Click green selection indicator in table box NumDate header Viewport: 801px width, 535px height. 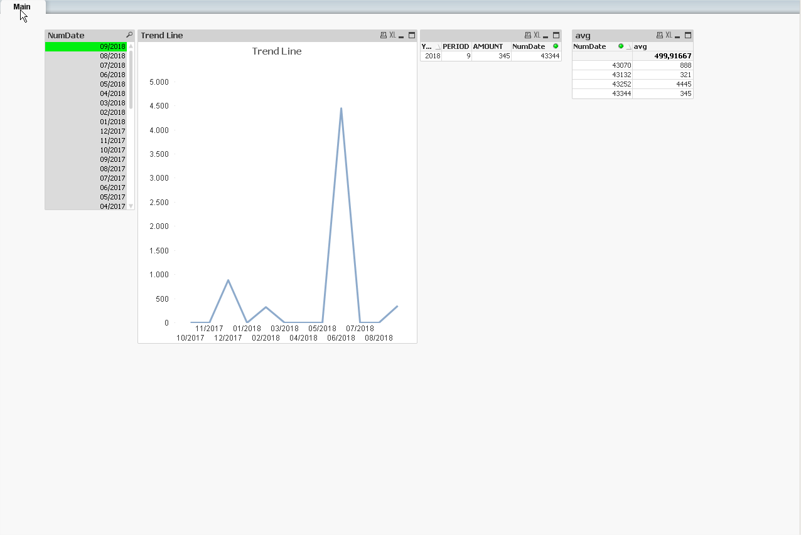coord(556,46)
